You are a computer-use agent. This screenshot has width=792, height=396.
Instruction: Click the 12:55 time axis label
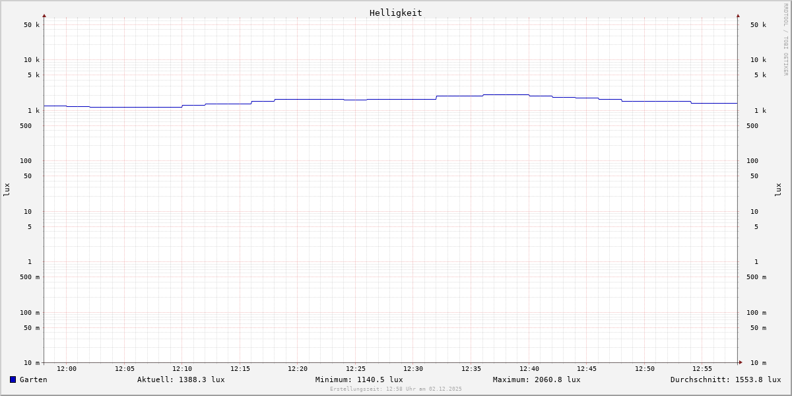pos(702,369)
